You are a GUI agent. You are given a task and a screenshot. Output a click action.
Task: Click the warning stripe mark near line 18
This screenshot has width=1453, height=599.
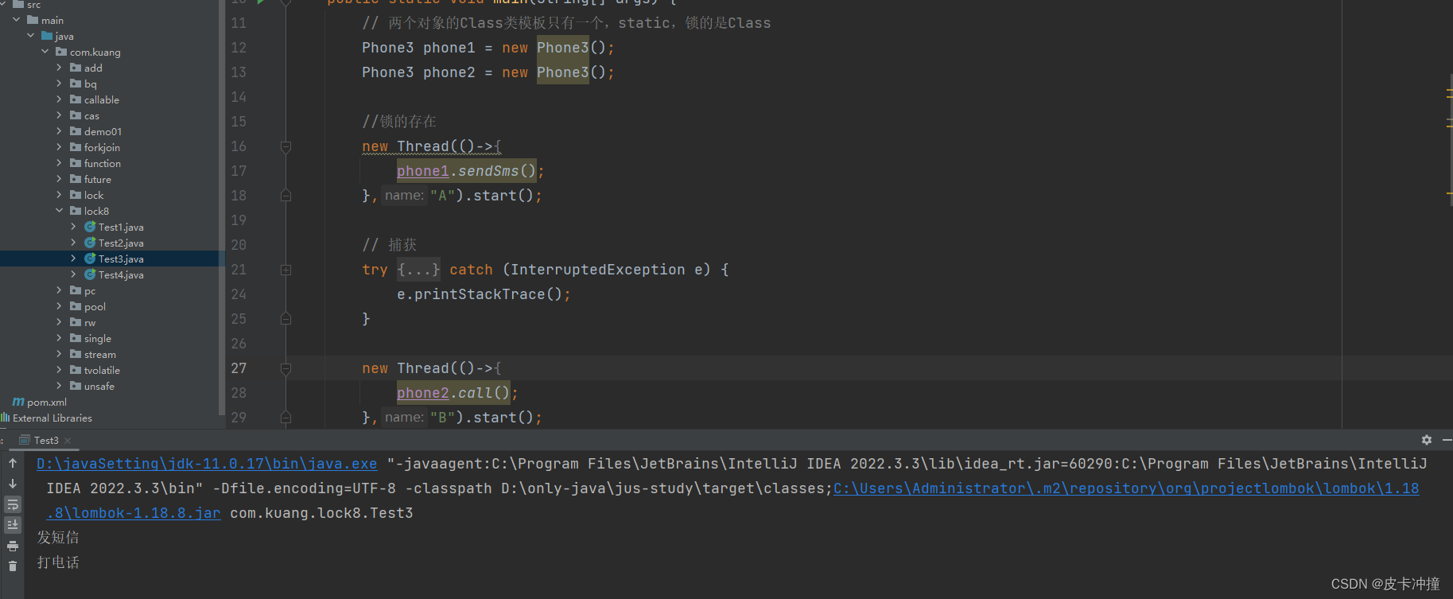[x=1449, y=193]
